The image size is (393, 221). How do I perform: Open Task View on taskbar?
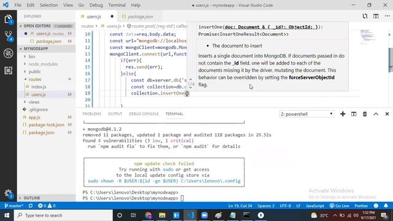click(x=133, y=215)
